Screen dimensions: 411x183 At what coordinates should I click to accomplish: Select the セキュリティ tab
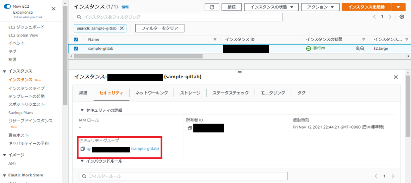click(111, 92)
